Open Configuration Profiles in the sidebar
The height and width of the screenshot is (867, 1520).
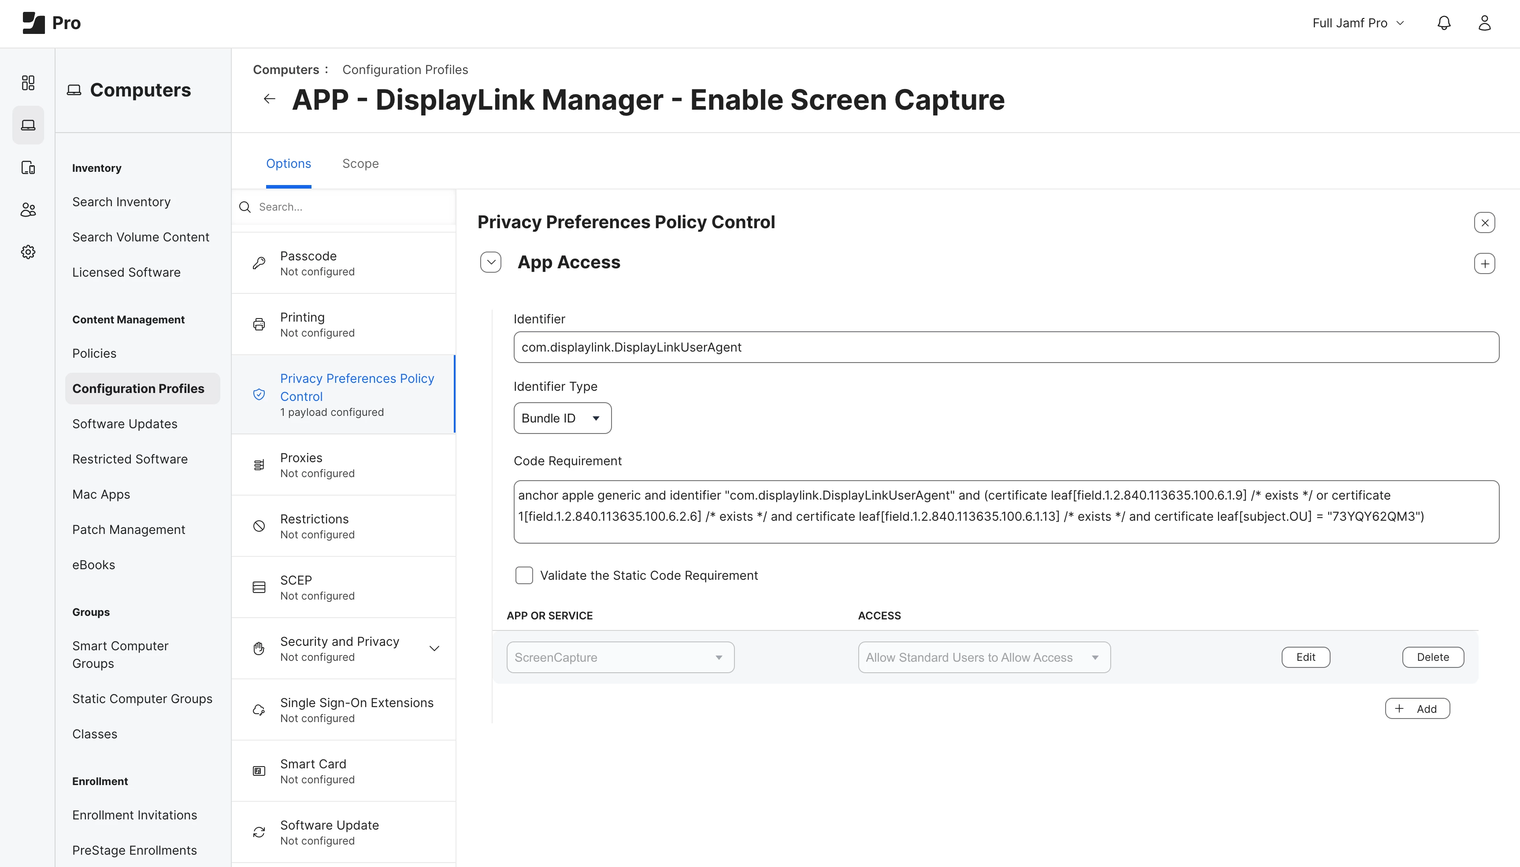(x=143, y=389)
